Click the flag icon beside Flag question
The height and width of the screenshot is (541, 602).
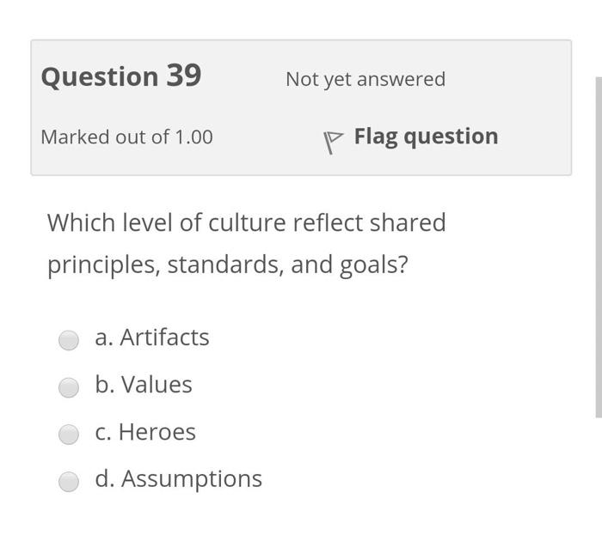pyautogui.click(x=332, y=140)
